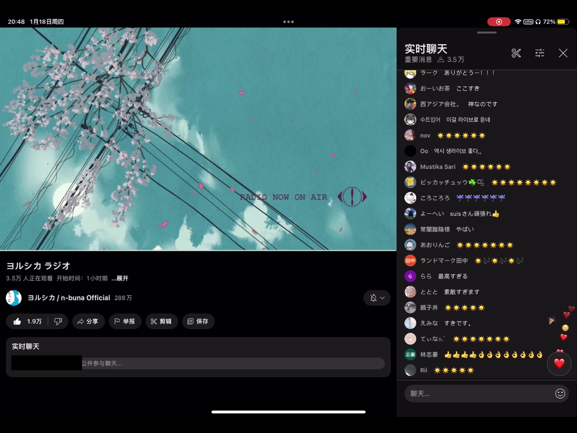Close the live chat panel
The image size is (577, 433).
[563, 53]
